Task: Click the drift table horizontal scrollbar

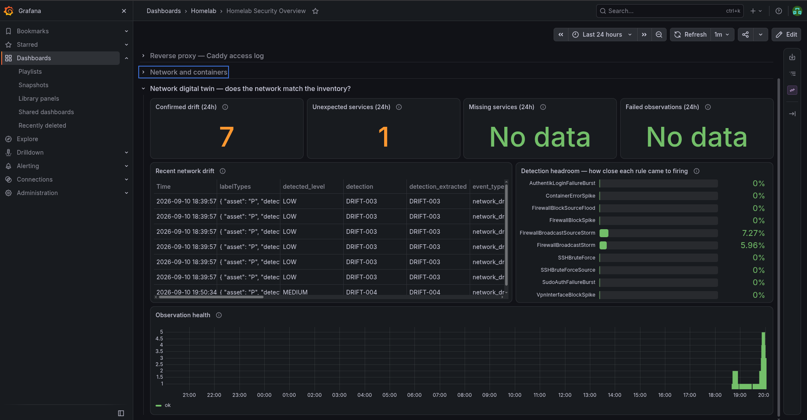Action: (211, 297)
